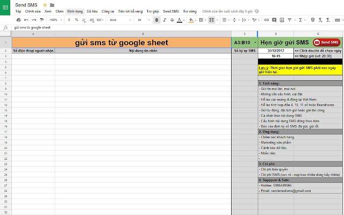This screenshot has width=344, height=215.
Task: Click the print icon
Action: click(19, 20)
